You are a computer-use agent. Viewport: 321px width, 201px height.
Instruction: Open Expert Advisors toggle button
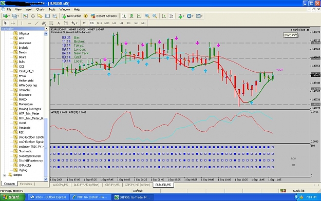pos(104,16)
